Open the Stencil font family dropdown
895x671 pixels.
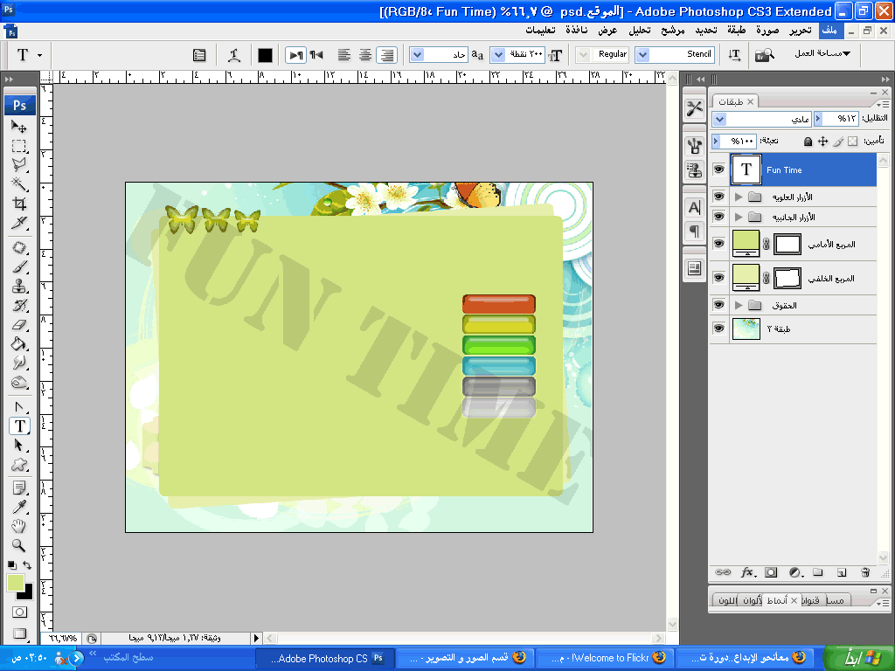click(642, 54)
